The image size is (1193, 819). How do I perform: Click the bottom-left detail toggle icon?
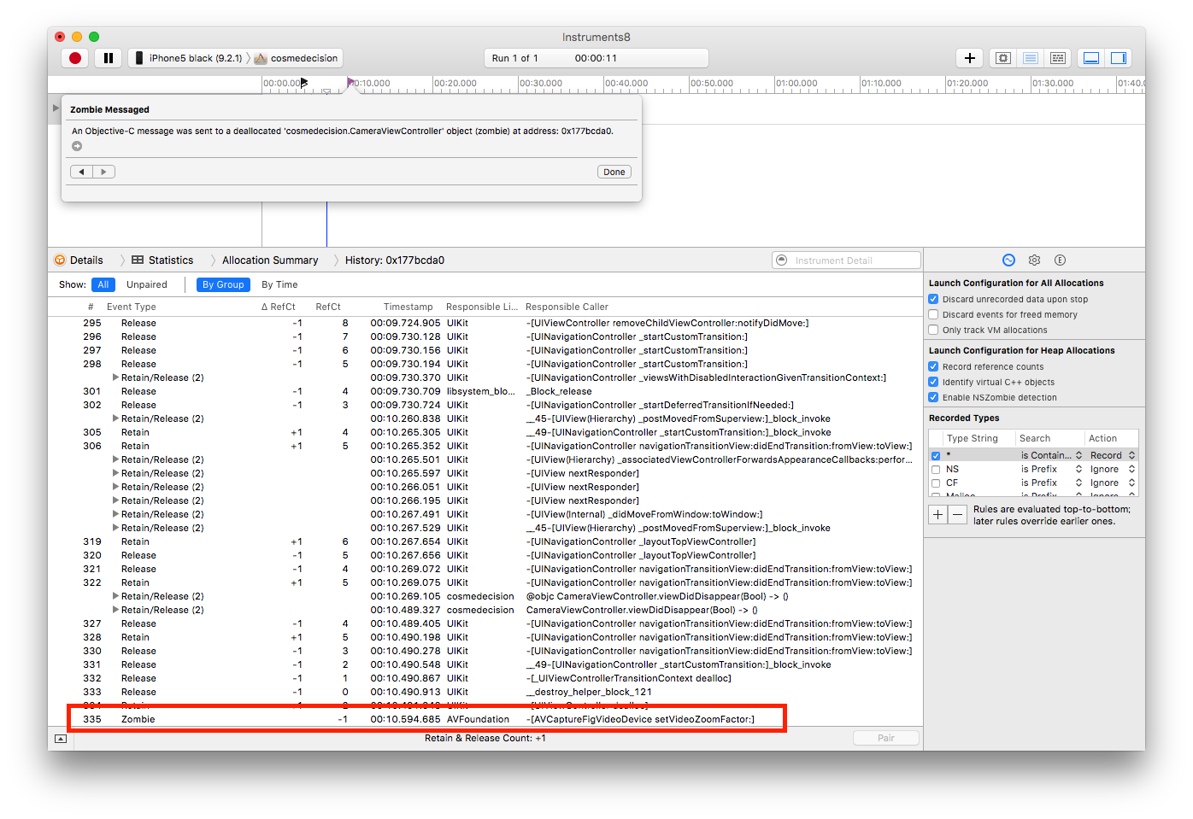click(x=61, y=738)
